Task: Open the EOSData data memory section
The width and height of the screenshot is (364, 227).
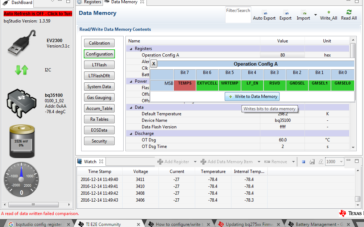Action: pos(99,130)
